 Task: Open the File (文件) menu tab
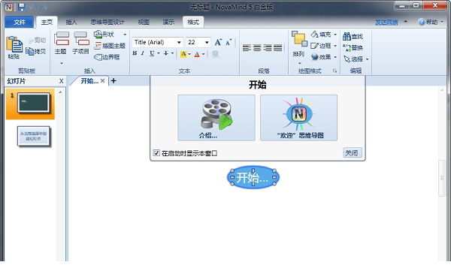pyautogui.click(x=20, y=22)
